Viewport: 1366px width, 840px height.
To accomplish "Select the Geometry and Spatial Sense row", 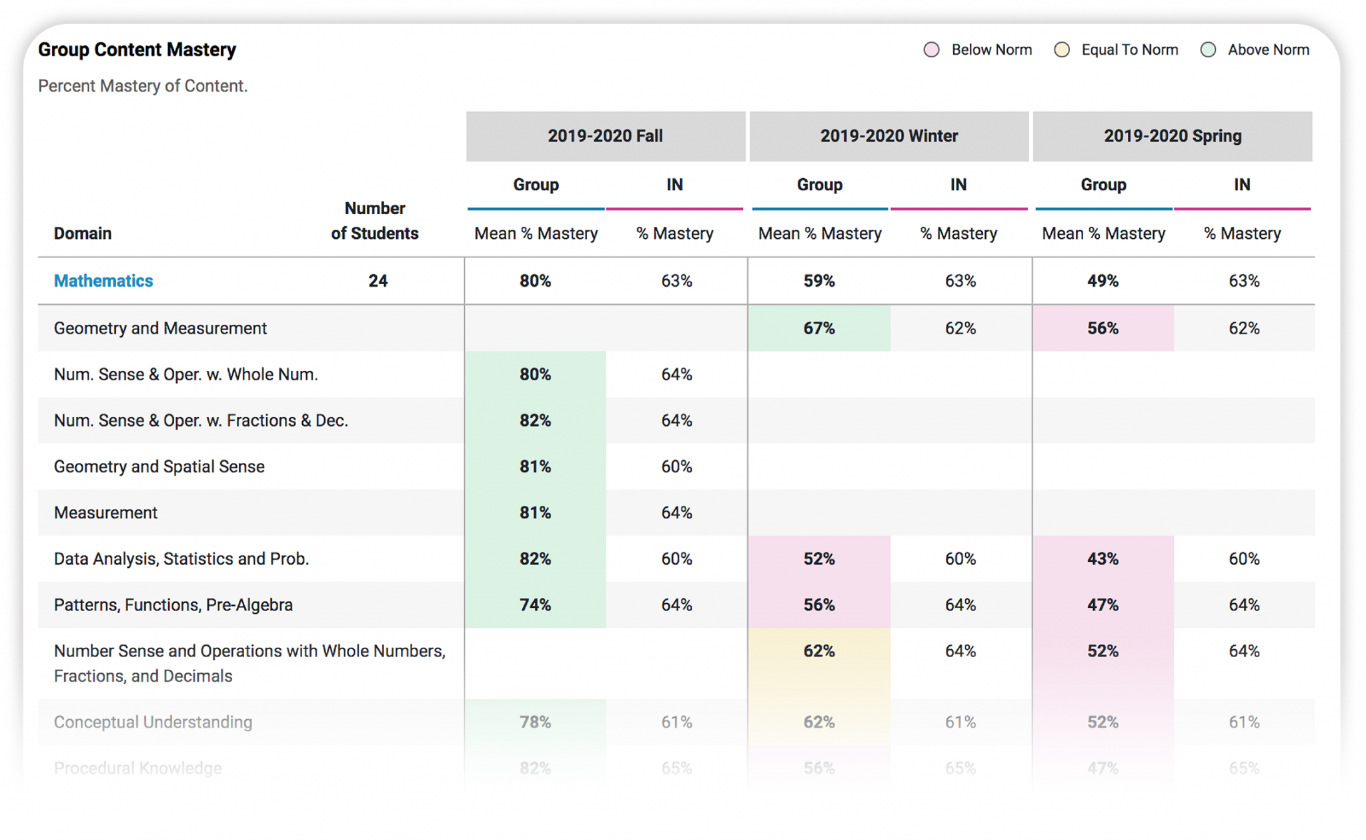I will click(x=676, y=466).
